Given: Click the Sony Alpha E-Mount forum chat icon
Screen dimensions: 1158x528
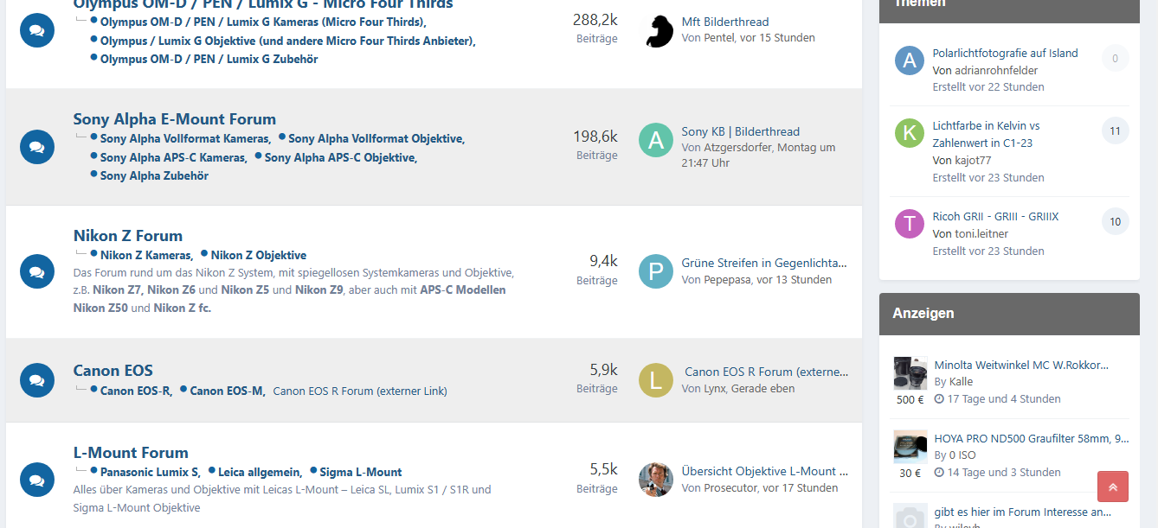Looking at the screenshot, I should click(x=36, y=148).
